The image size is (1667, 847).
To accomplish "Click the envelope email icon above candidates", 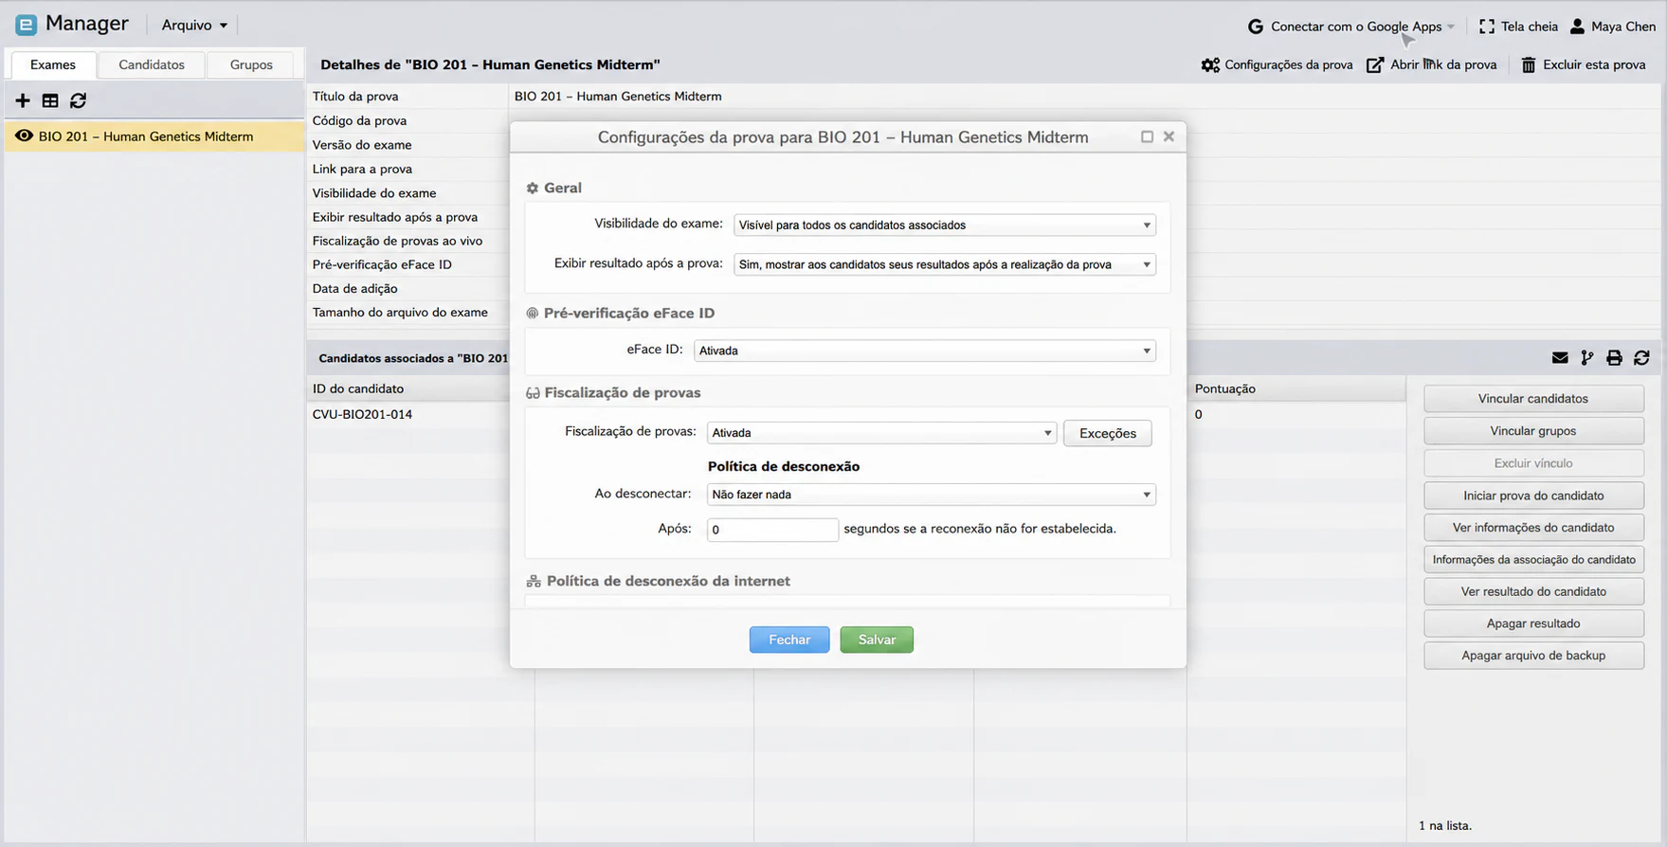I will pos(1560,358).
